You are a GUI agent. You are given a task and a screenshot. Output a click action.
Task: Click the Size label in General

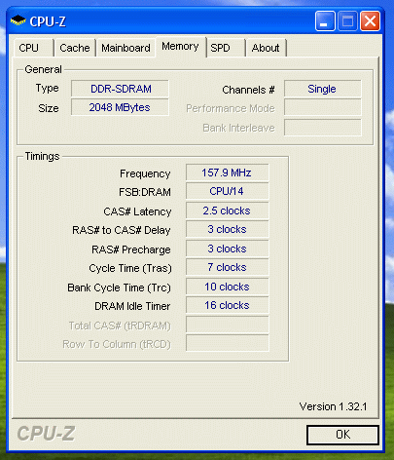[49, 108]
